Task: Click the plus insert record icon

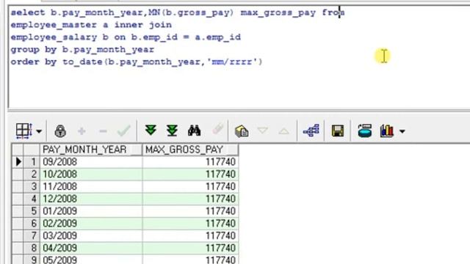Action: click(82, 131)
